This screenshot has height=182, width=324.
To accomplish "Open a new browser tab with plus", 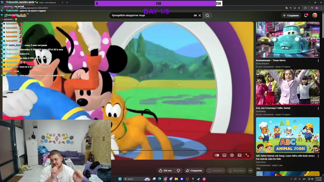I will tap(67, 3).
